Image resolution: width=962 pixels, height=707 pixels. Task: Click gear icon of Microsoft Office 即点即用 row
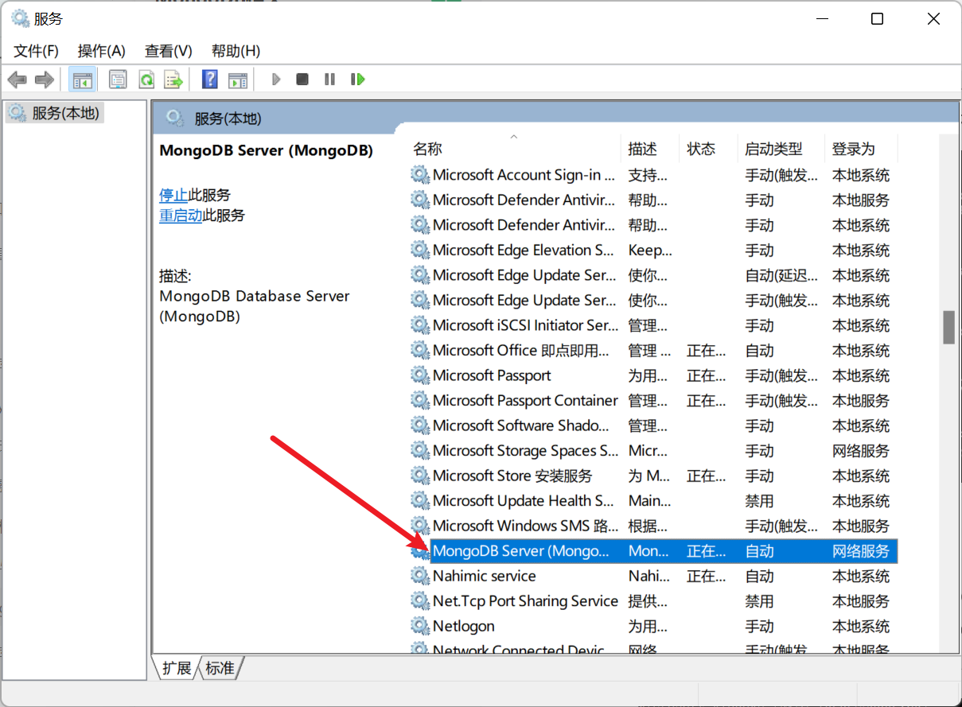tap(420, 351)
